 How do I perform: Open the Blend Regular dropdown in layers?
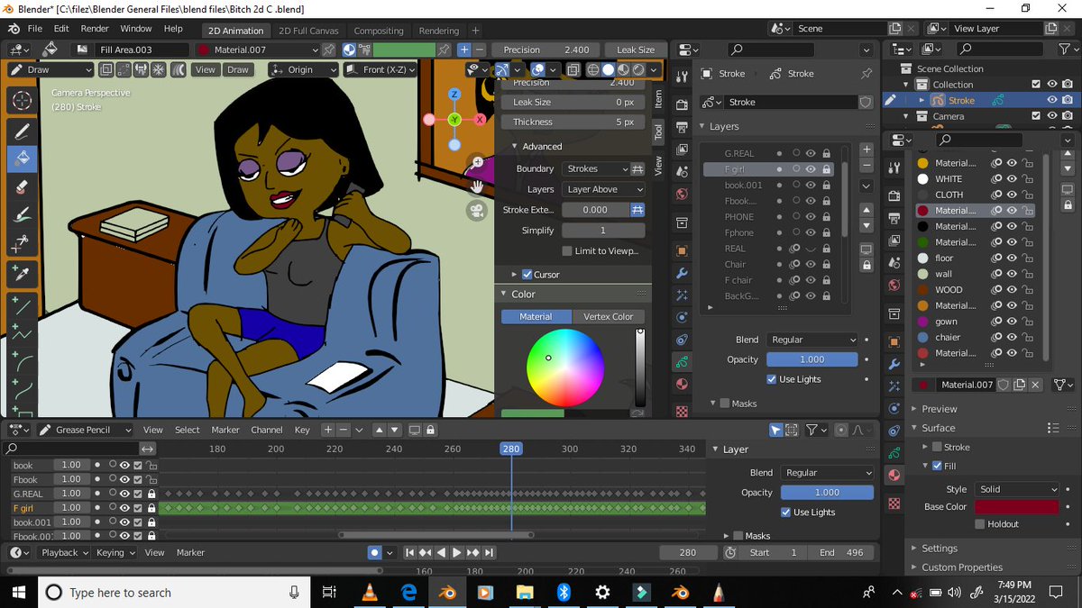[x=811, y=340]
